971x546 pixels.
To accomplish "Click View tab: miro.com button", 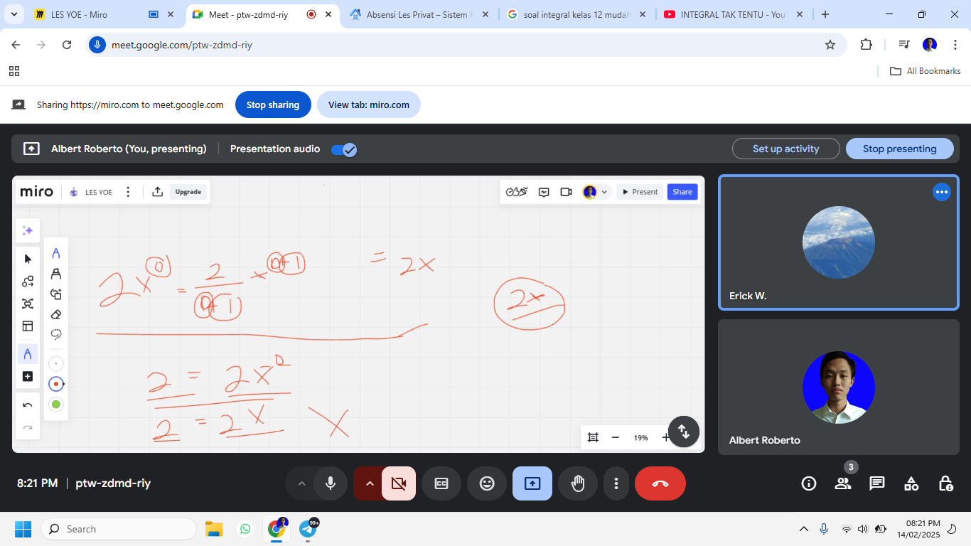I will coord(369,105).
